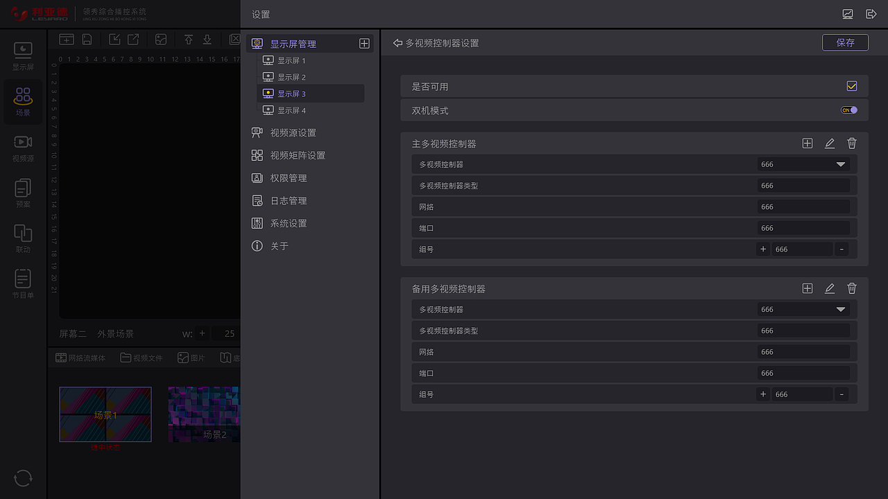
Task: Click the picture icon in the scene toolbar
Action: [x=160, y=40]
